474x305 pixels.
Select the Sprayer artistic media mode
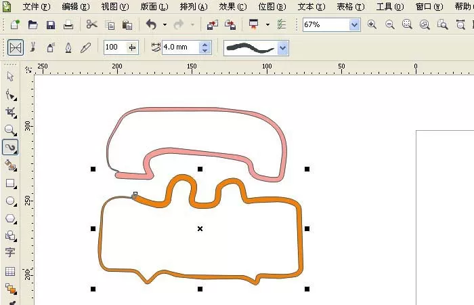(x=51, y=47)
